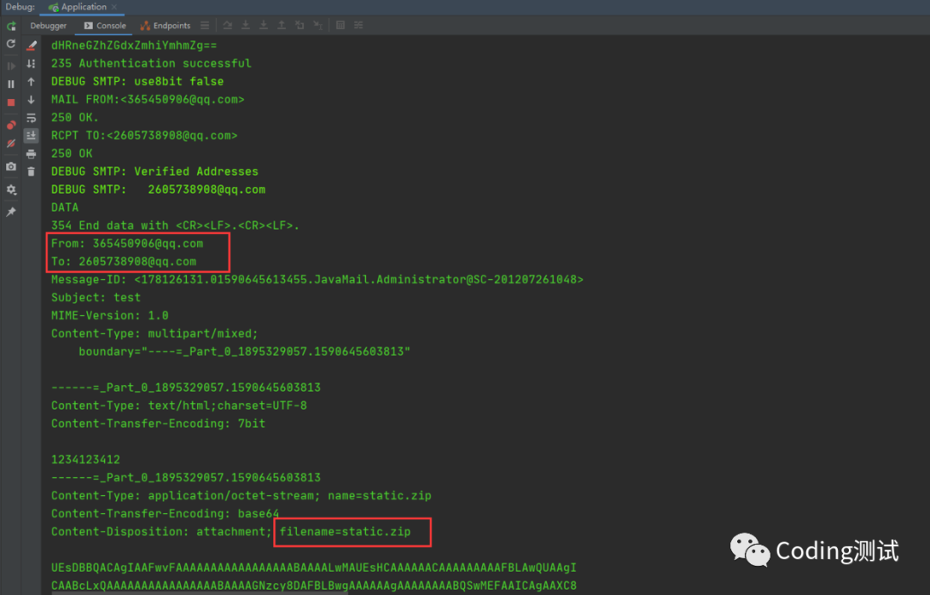Click 'Content-Type: multipart/mixed;' line
Image resolution: width=930 pixels, height=595 pixels.
click(154, 333)
